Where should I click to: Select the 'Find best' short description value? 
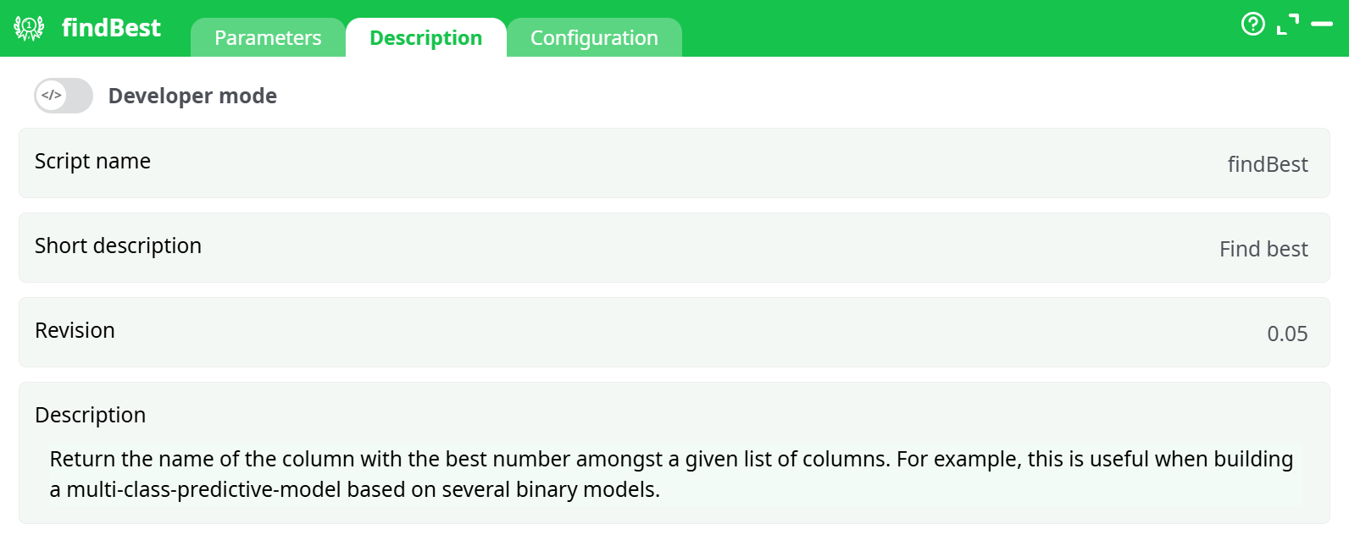coord(1263,249)
